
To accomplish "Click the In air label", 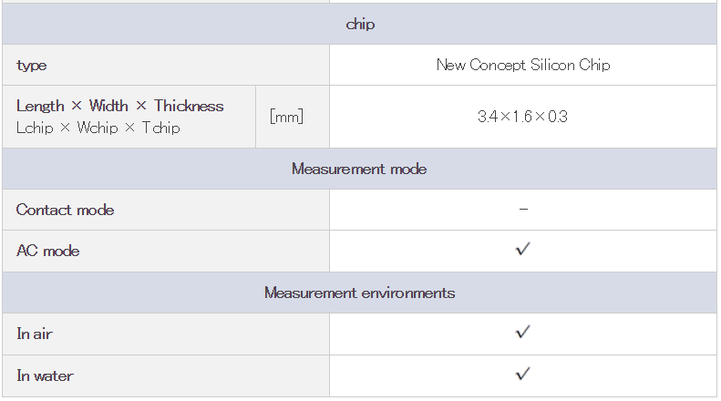I will [x=35, y=334].
